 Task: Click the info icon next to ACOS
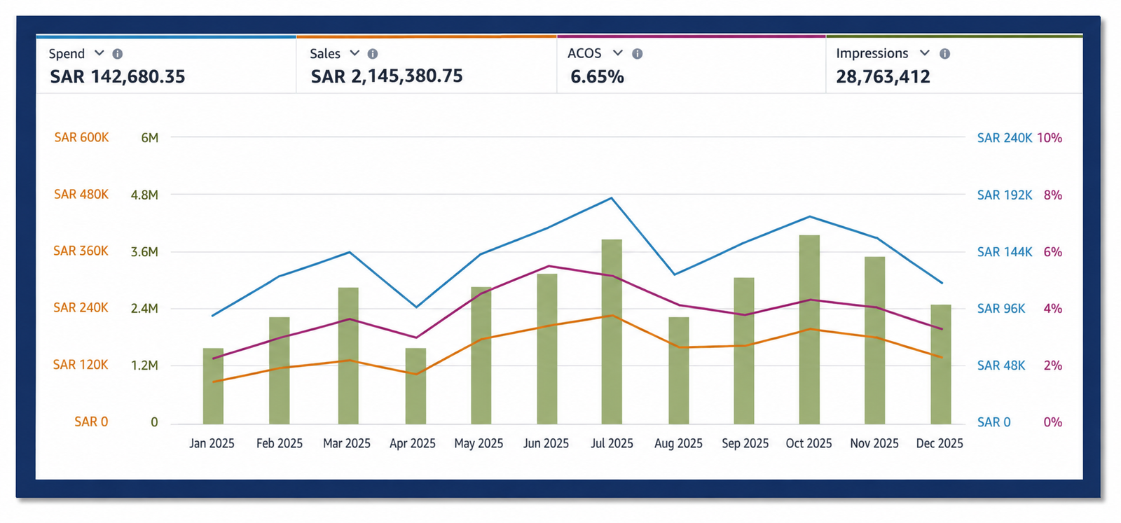(637, 54)
